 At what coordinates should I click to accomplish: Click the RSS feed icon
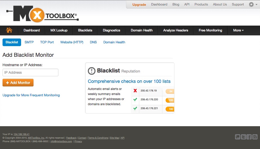pyautogui.click(x=255, y=137)
